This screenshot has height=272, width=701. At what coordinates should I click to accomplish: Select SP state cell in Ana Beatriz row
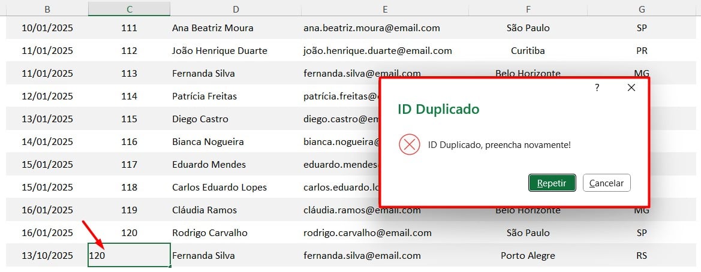click(642, 28)
